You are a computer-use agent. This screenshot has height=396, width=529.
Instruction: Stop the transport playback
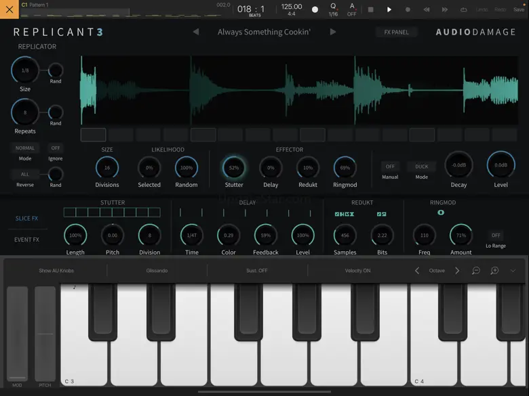pyautogui.click(x=370, y=9)
